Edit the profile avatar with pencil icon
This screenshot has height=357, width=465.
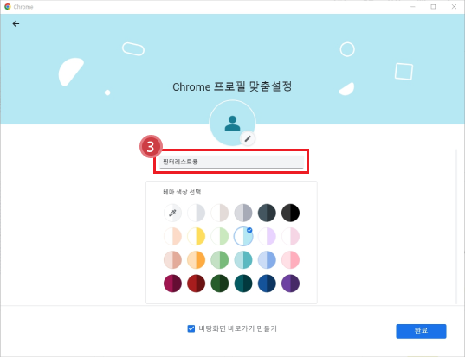(x=248, y=138)
